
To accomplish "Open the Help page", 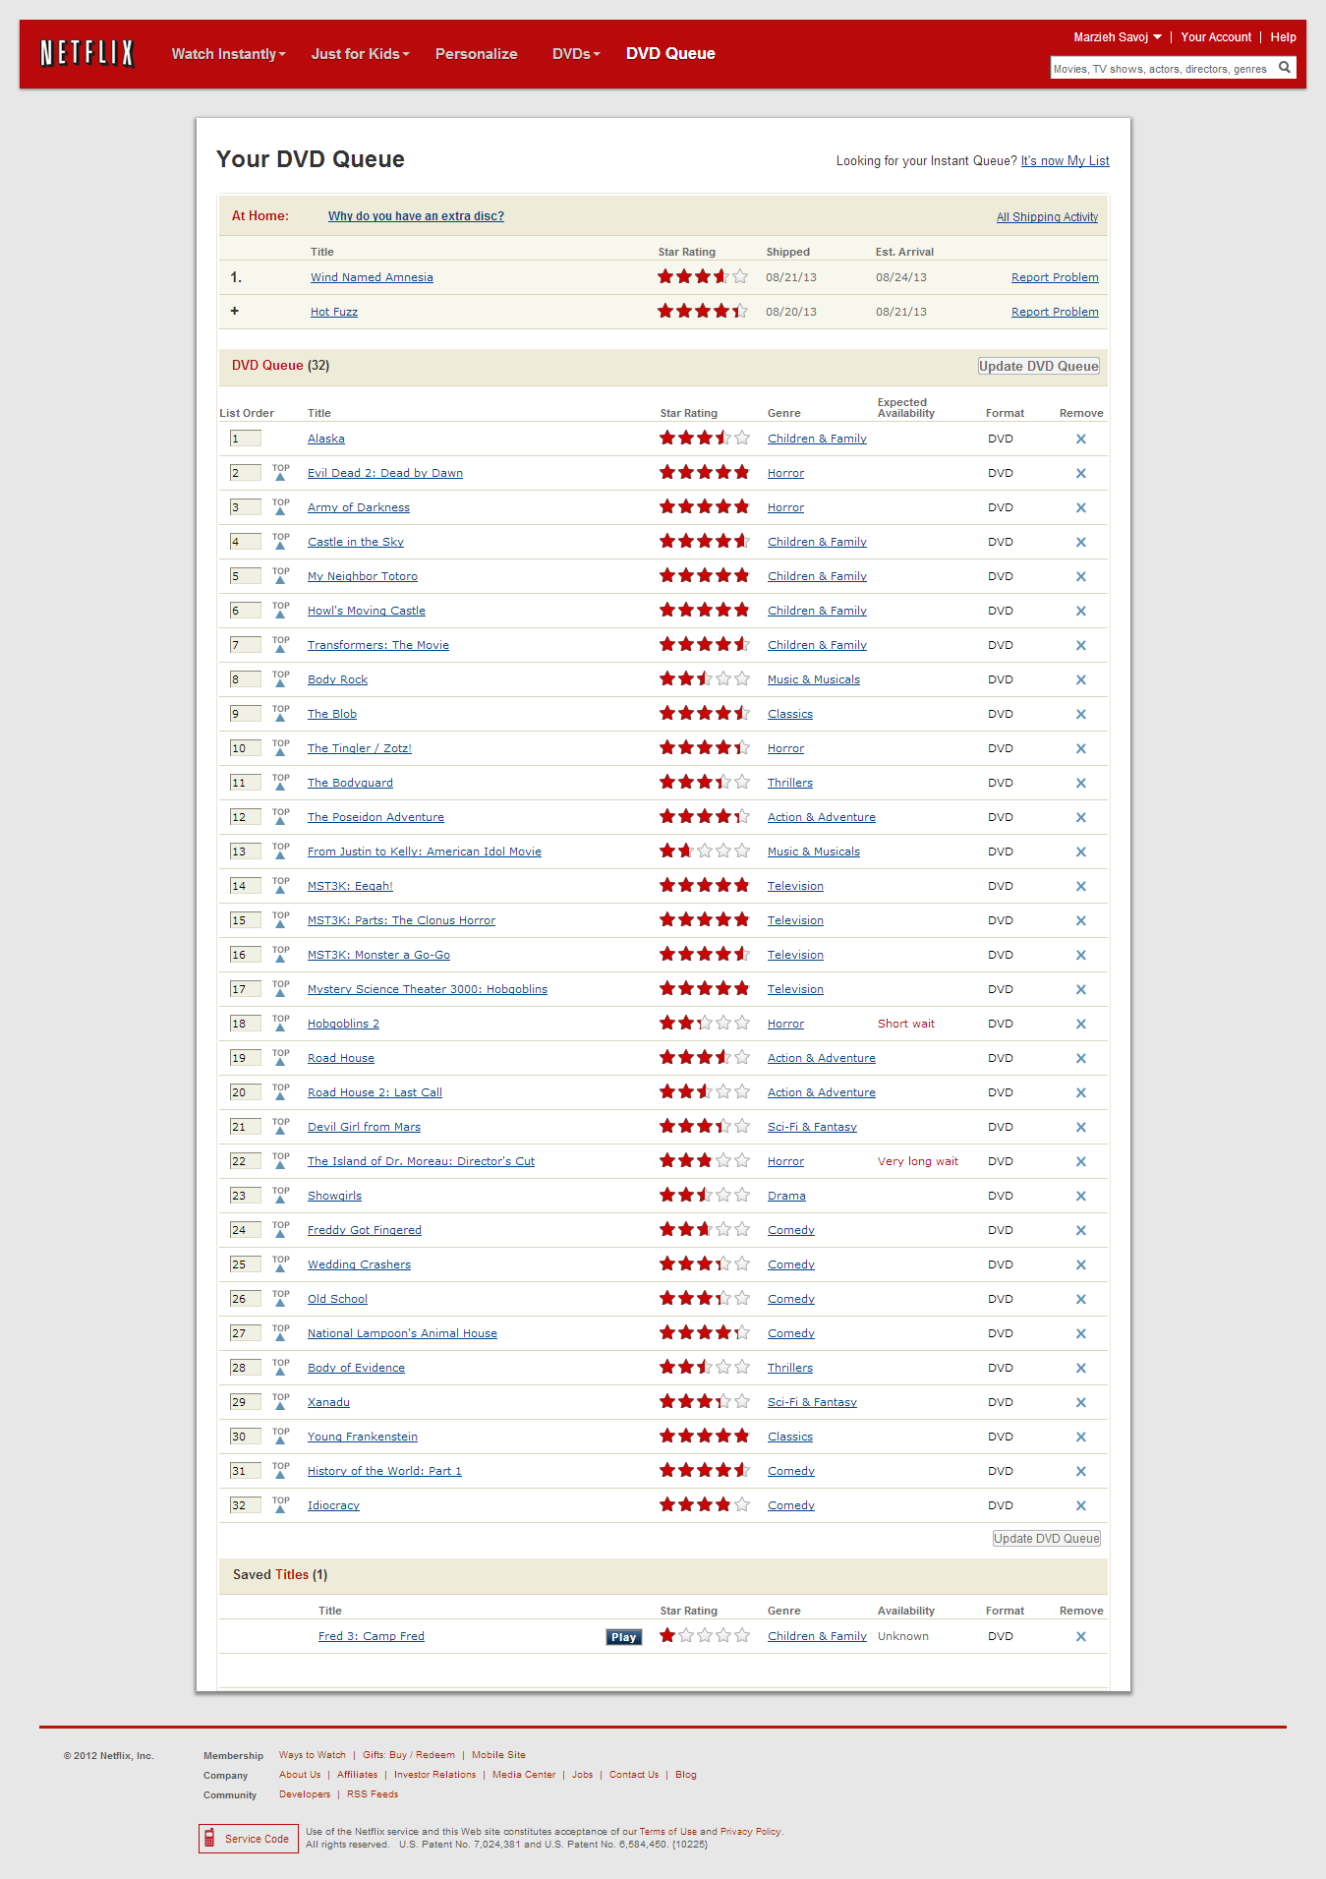I will point(1283,37).
